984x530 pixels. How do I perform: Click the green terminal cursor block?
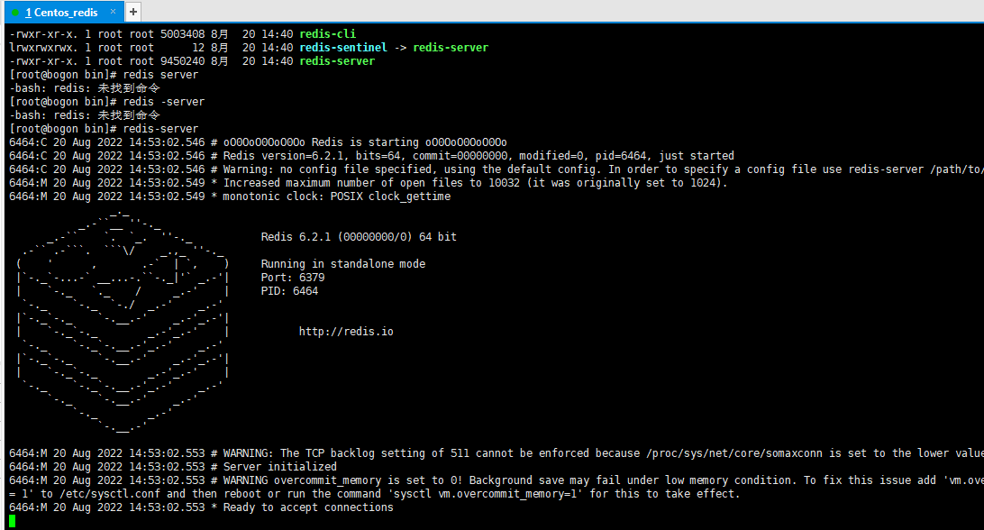12,521
